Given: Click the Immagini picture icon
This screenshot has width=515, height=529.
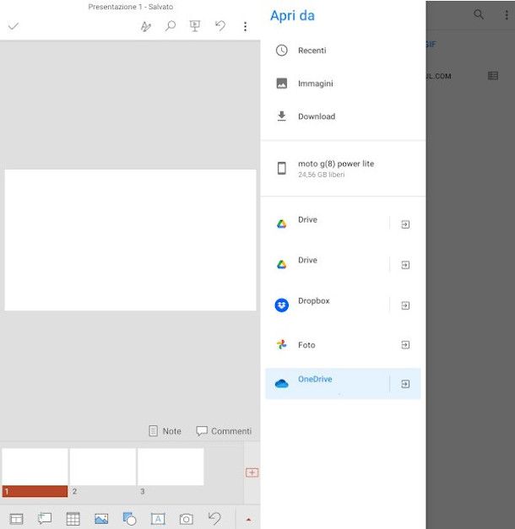Looking at the screenshot, I should click(x=282, y=84).
